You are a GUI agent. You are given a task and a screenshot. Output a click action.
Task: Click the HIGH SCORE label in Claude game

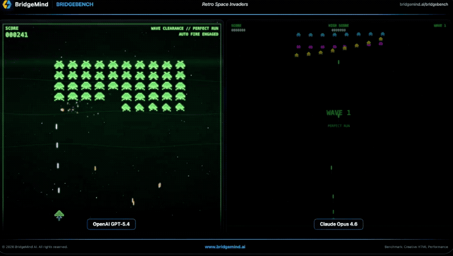338,26
